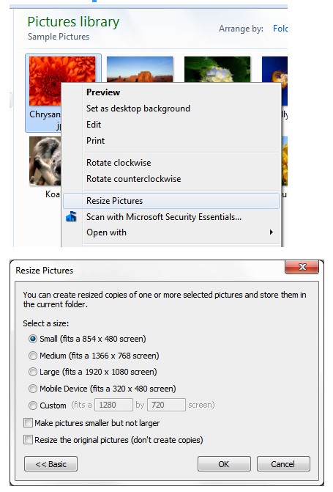The height and width of the screenshot is (492, 333).
Task: Select the Custom size radio button
Action: (x=33, y=405)
